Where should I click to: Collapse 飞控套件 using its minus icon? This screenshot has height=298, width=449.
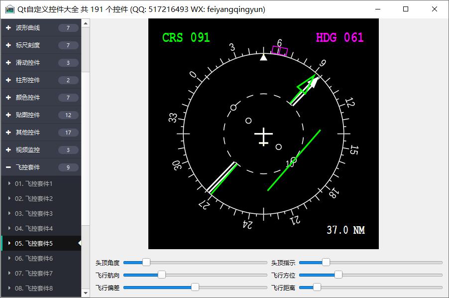[x=8, y=167]
